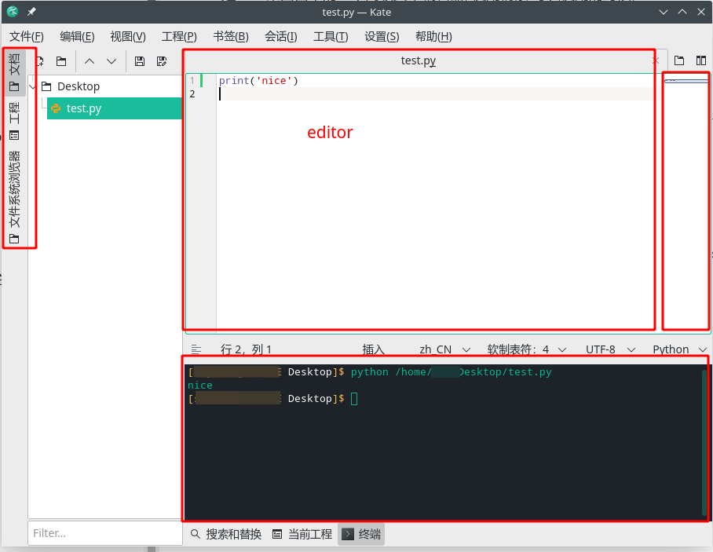The height and width of the screenshot is (552, 713).
Task: Open the 工具(T) menu
Action: click(x=331, y=36)
